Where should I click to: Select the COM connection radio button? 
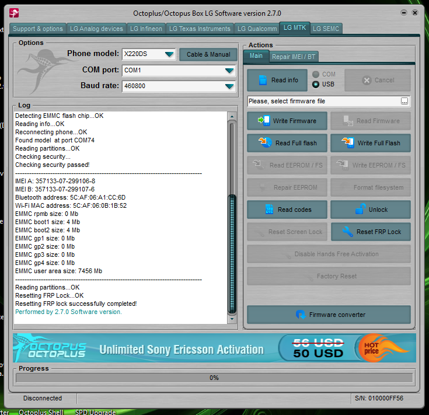coord(316,74)
